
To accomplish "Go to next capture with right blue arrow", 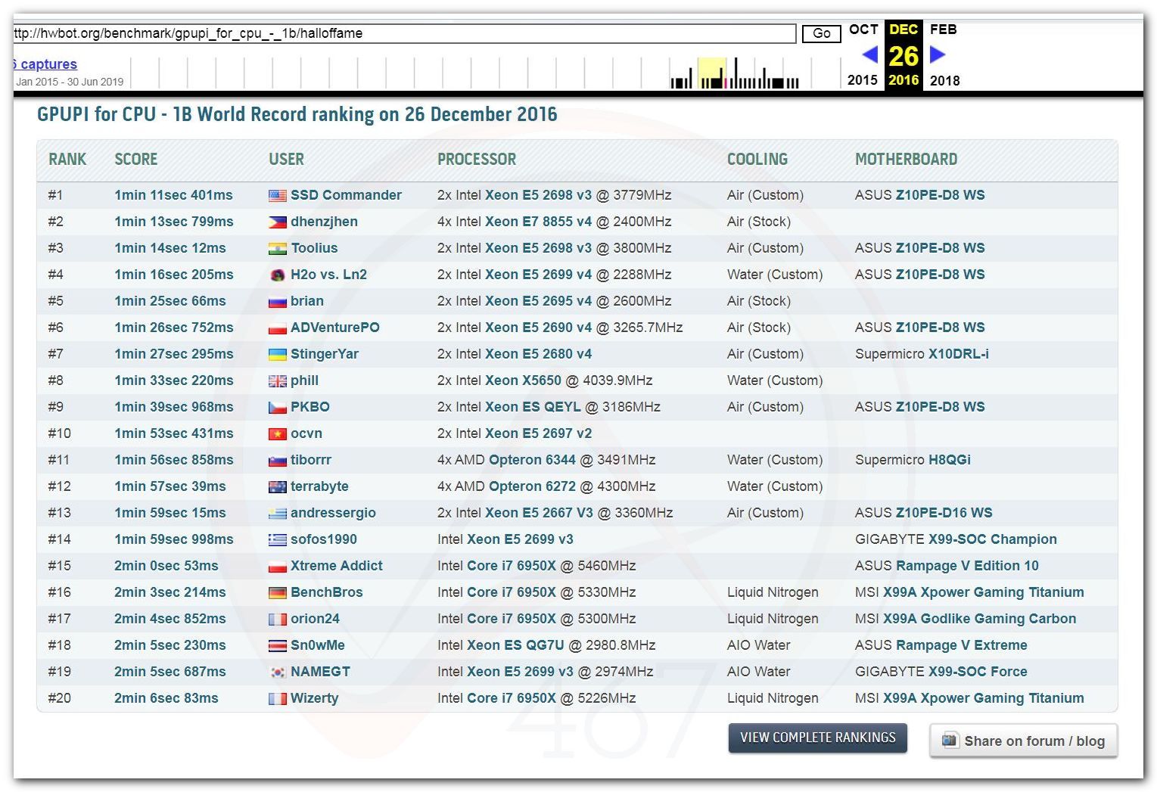I will point(937,54).
